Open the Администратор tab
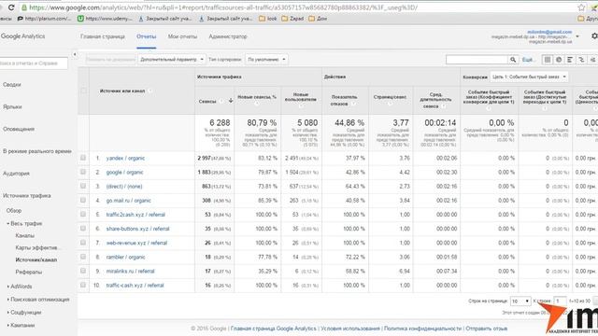Screen dimensions: 598x336 (228, 36)
